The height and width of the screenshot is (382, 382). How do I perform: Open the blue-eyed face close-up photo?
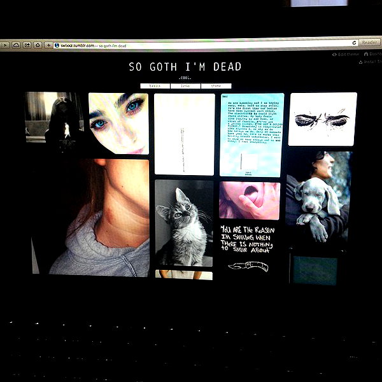click(118, 124)
